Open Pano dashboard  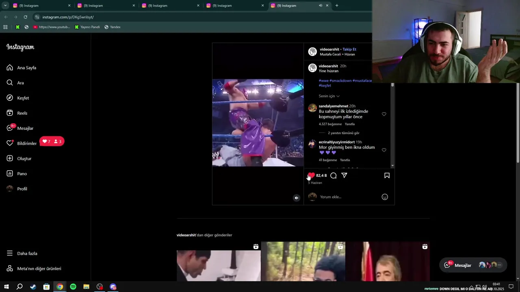coord(17,174)
